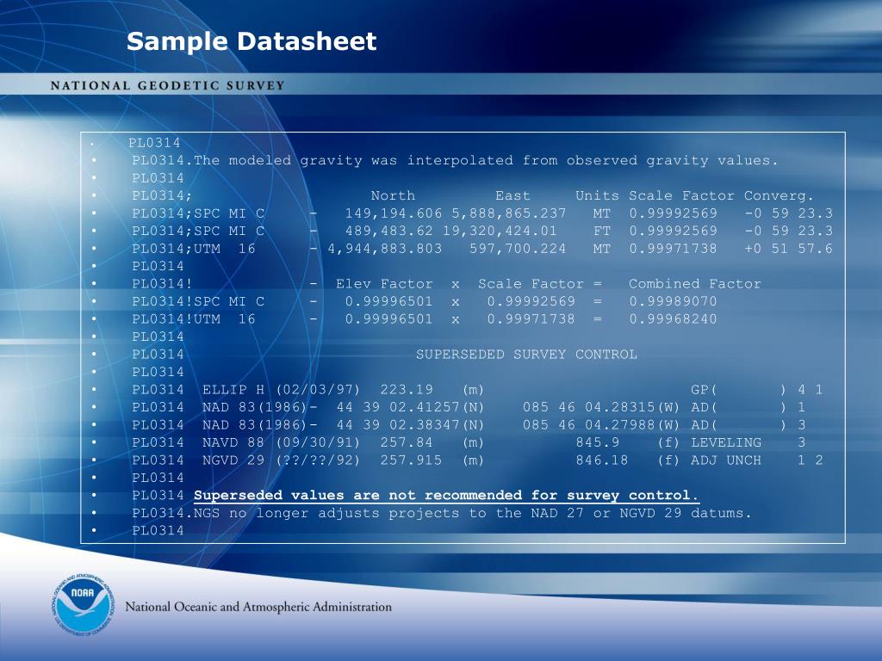The width and height of the screenshot is (882, 661).
Task: Click the "PL0314!SPC MI C" row label
Action: 198,302
